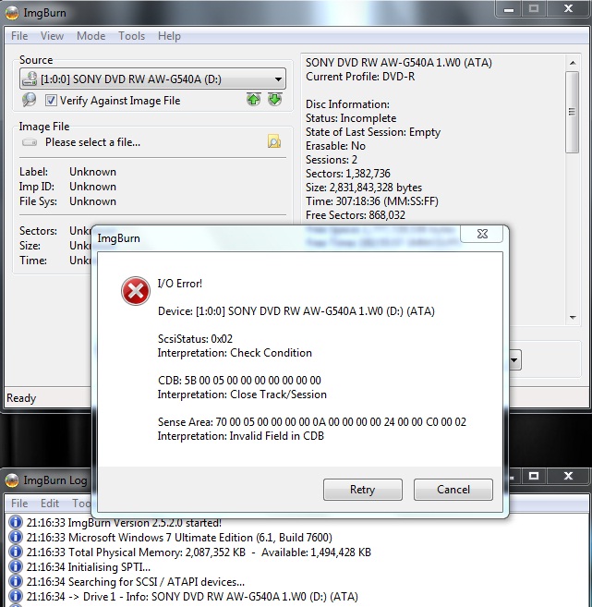Click info icon for Searching for SCSI entry

(15, 581)
